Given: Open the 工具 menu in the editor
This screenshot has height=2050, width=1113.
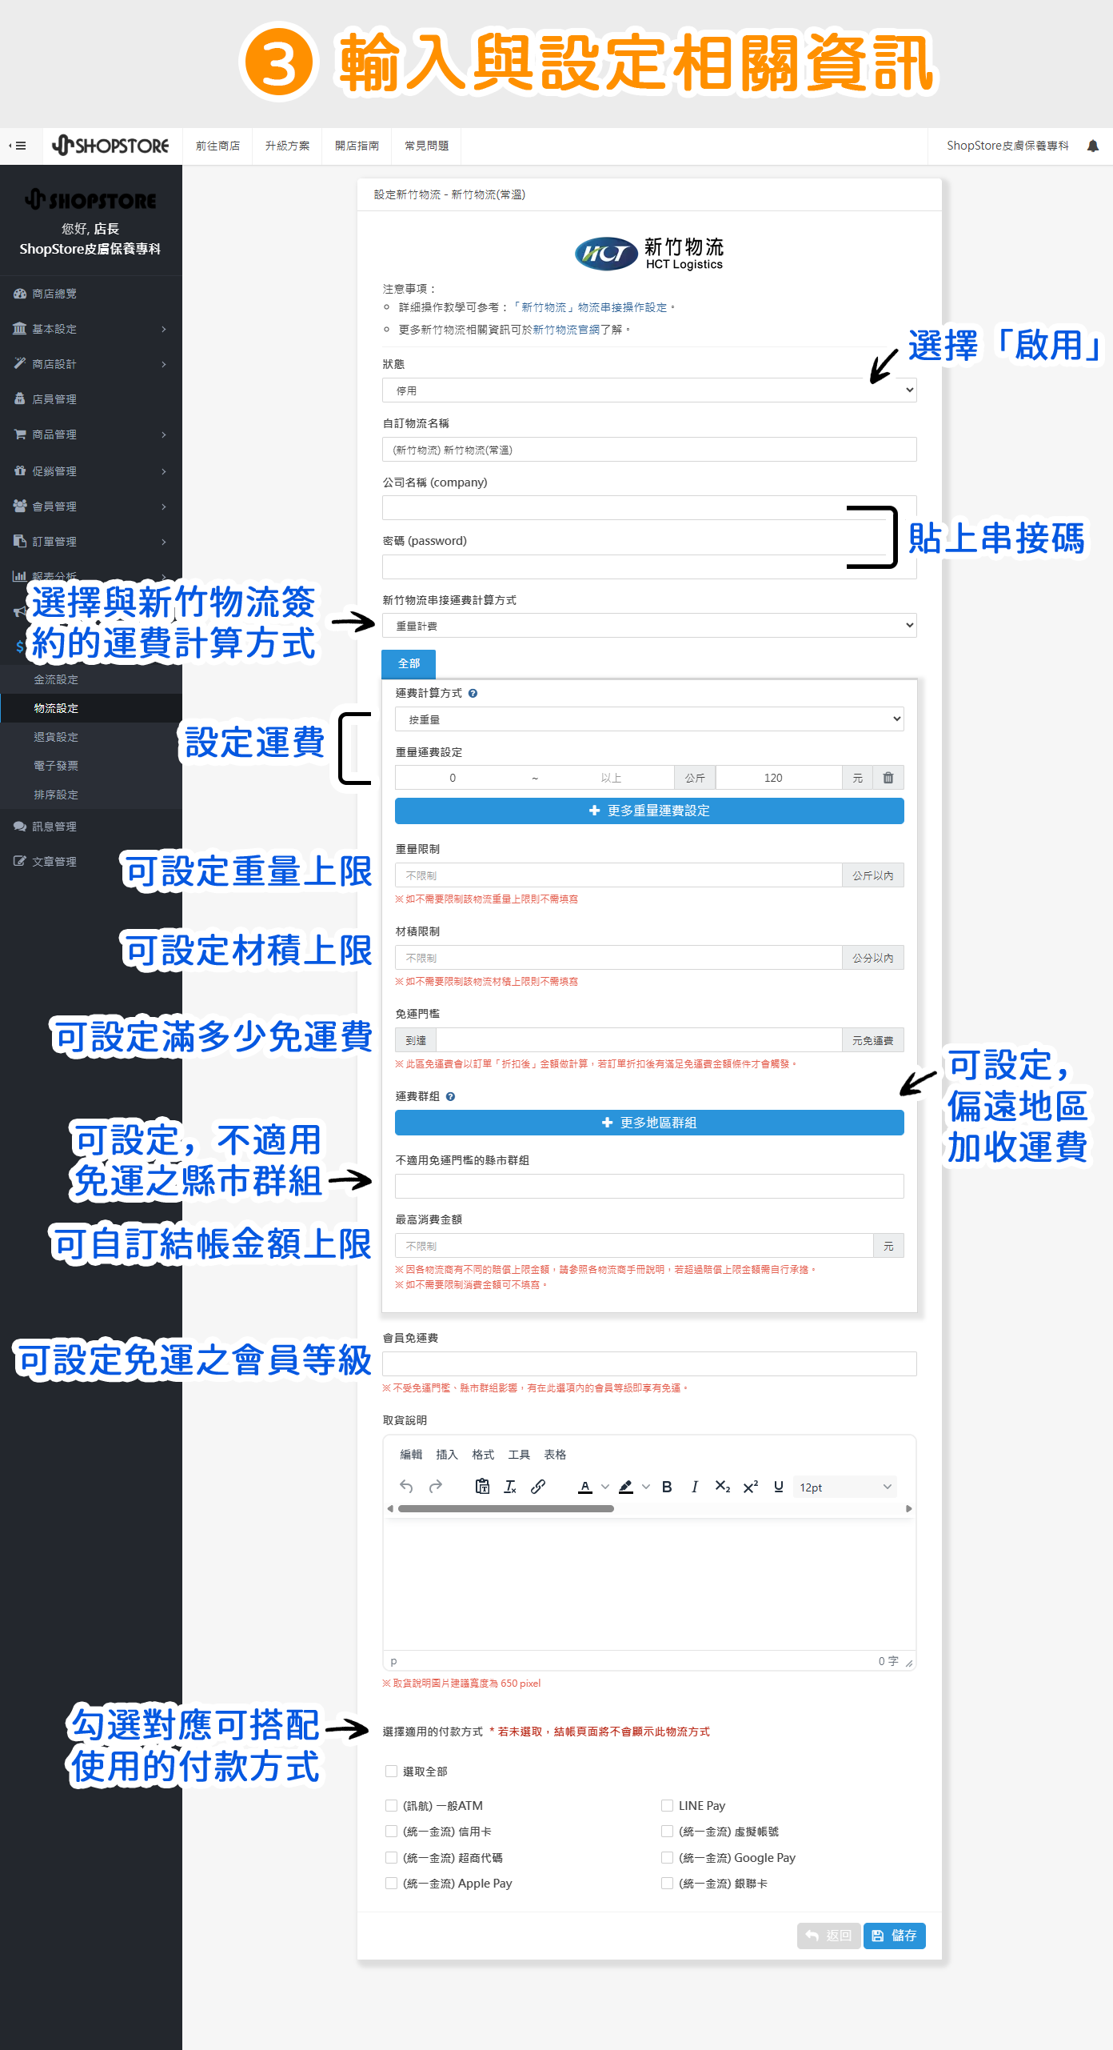Looking at the screenshot, I should click(519, 1454).
